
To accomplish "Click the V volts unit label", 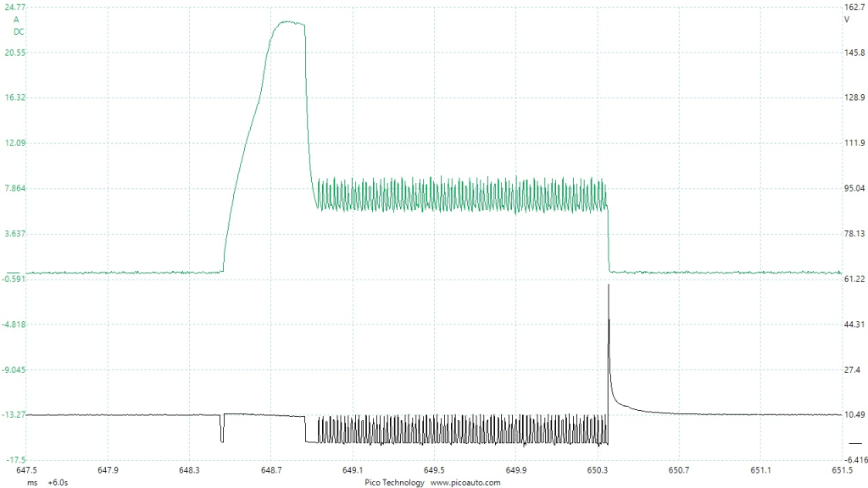I will tap(846, 19).
